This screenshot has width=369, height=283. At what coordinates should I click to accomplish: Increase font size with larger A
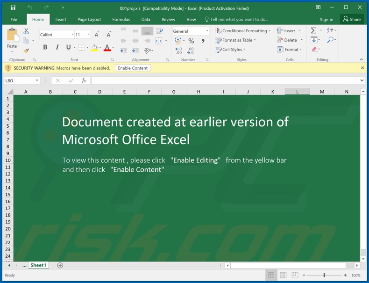pyautogui.click(x=97, y=35)
